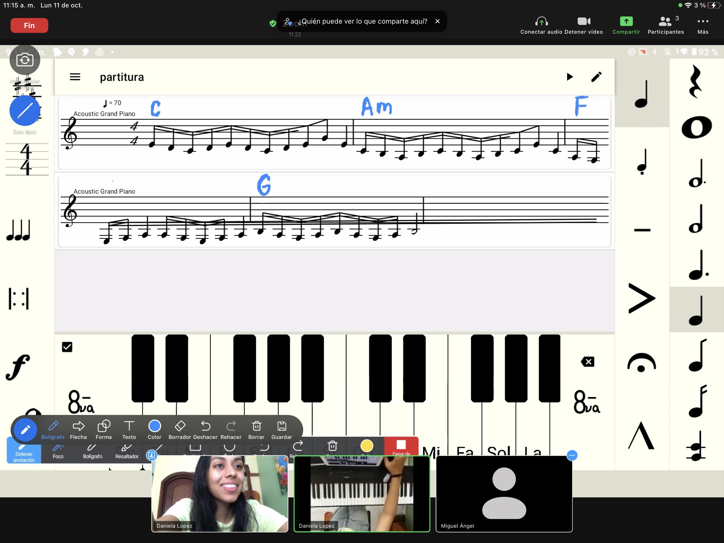Toggle the checkbox above the piano

pyautogui.click(x=67, y=347)
